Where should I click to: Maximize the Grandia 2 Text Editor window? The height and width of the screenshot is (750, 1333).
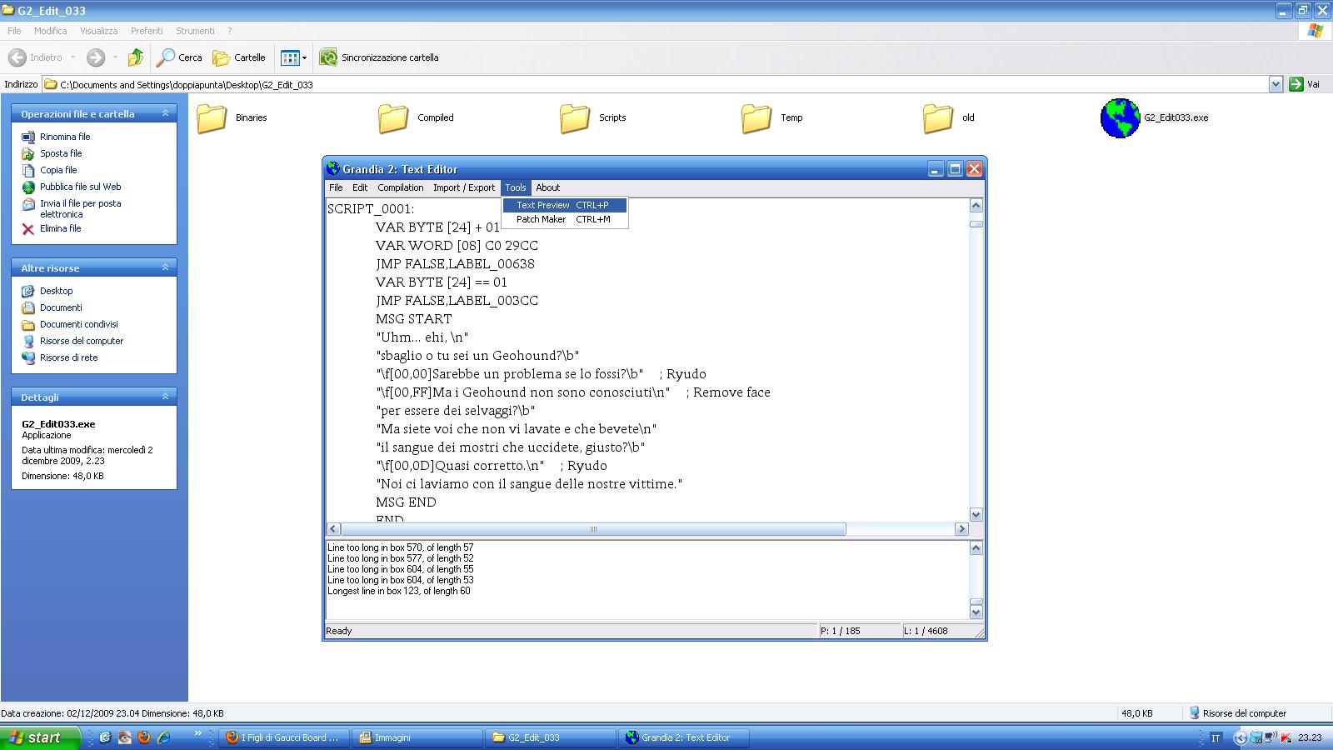(x=955, y=169)
